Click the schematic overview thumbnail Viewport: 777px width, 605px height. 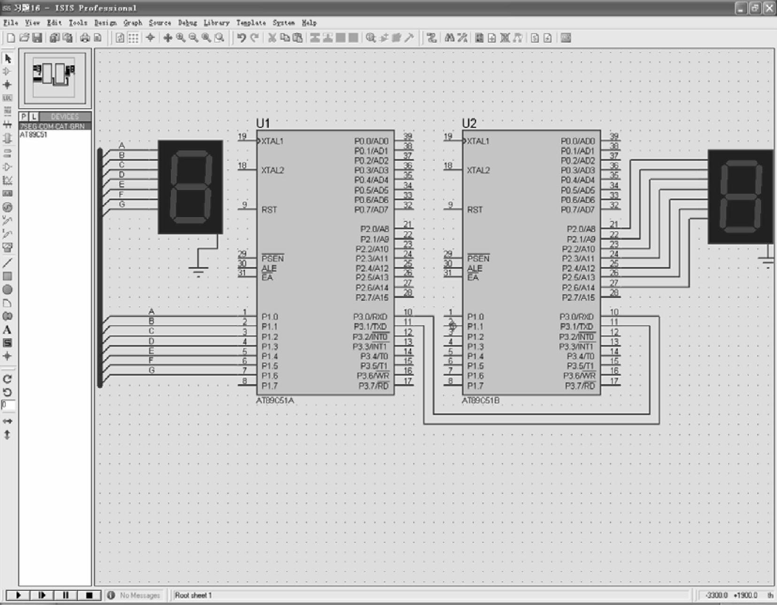55,78
